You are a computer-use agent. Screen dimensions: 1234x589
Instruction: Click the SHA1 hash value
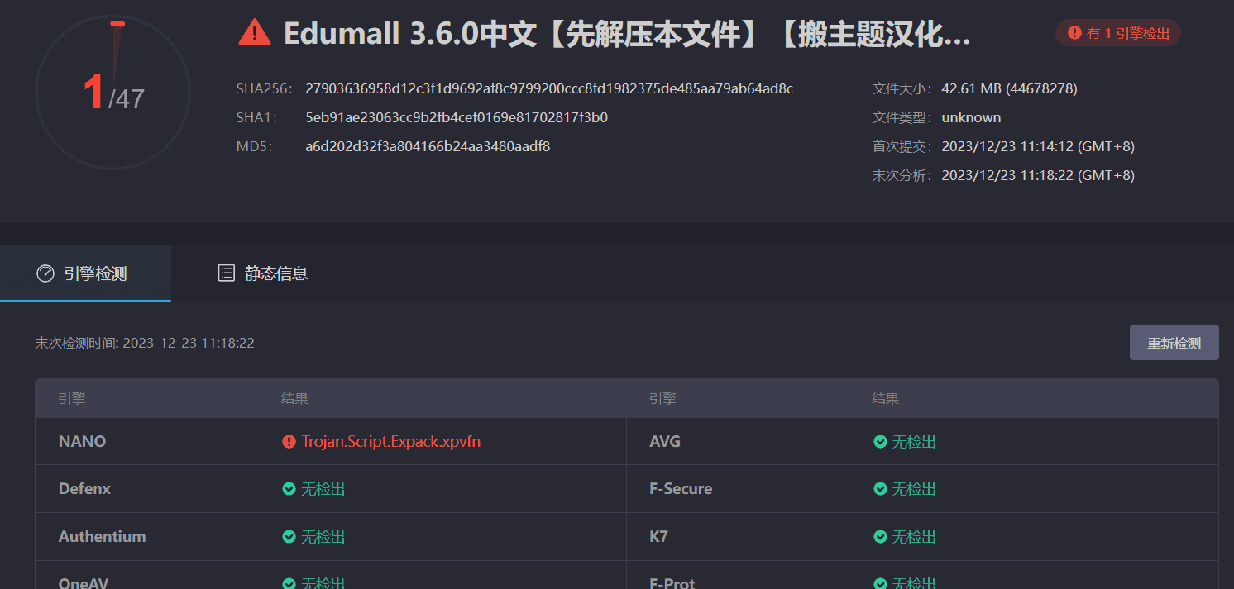(x=457, y=117)
